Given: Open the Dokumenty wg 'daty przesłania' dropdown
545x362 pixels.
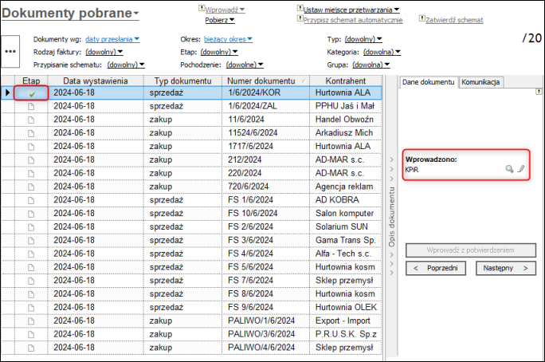Looking at the screenshot, I should tap(112, 39).
